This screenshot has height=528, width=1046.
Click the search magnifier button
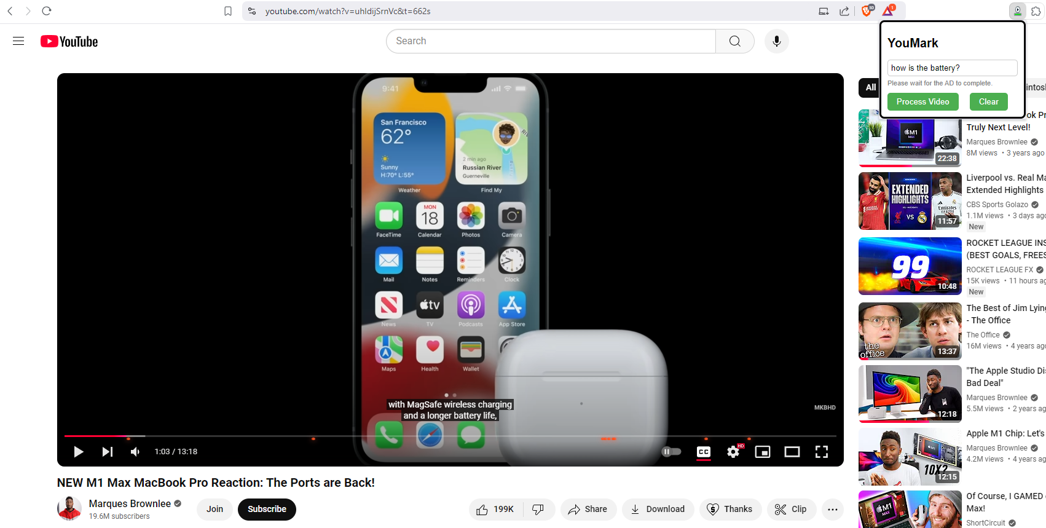(x=735, y=41)
